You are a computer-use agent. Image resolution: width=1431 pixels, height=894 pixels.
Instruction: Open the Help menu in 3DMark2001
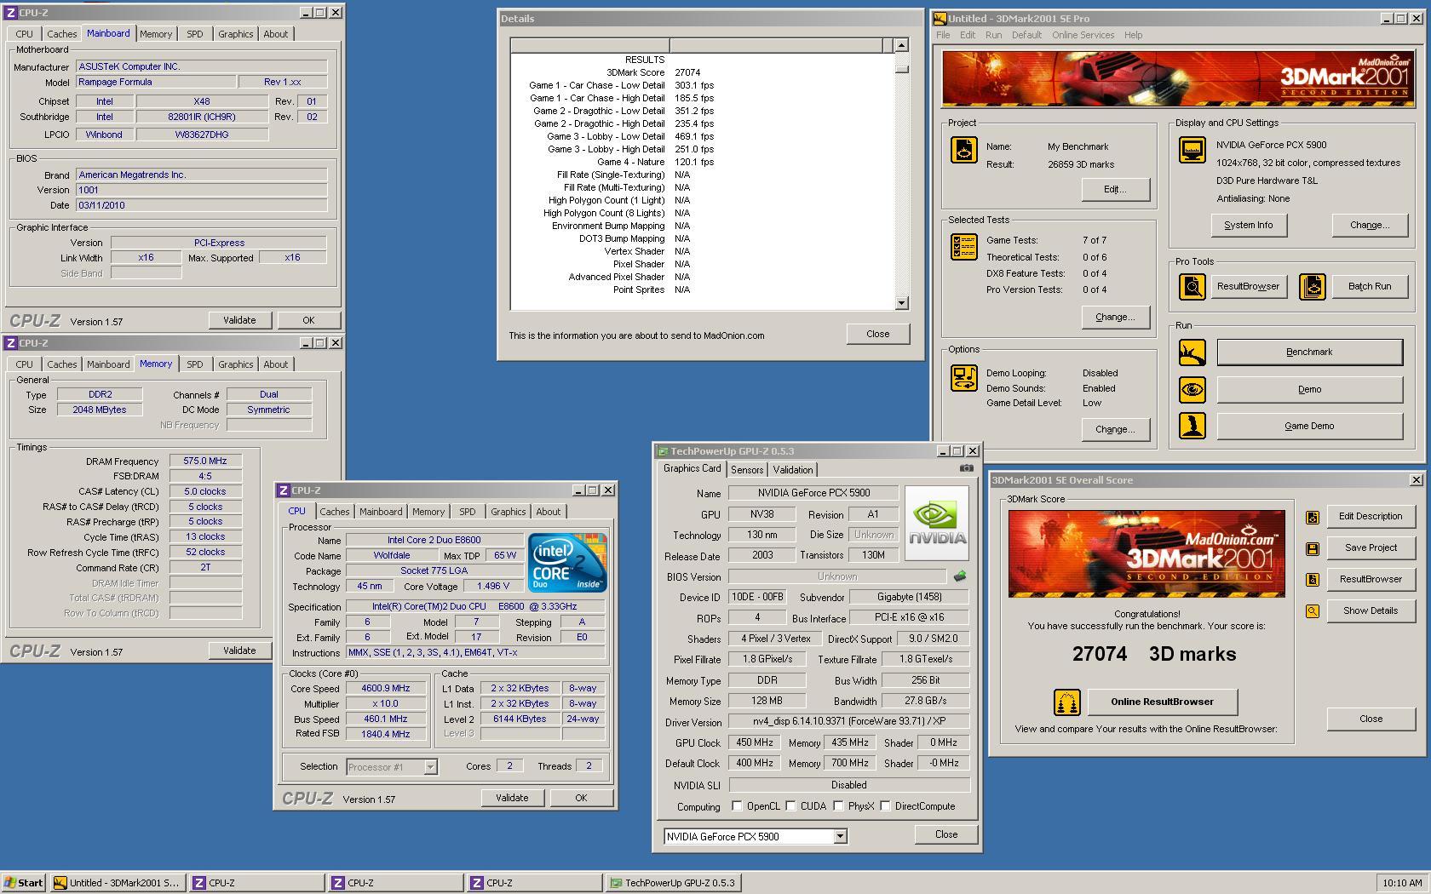point(1133,35)
